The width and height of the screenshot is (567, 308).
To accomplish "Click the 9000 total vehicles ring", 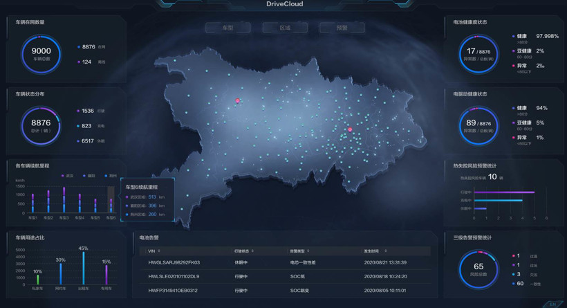I will point(41,54).
